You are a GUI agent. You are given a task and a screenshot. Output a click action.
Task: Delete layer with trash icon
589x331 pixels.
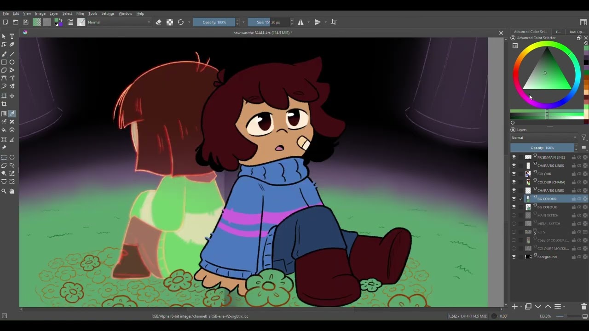(584, 307)
